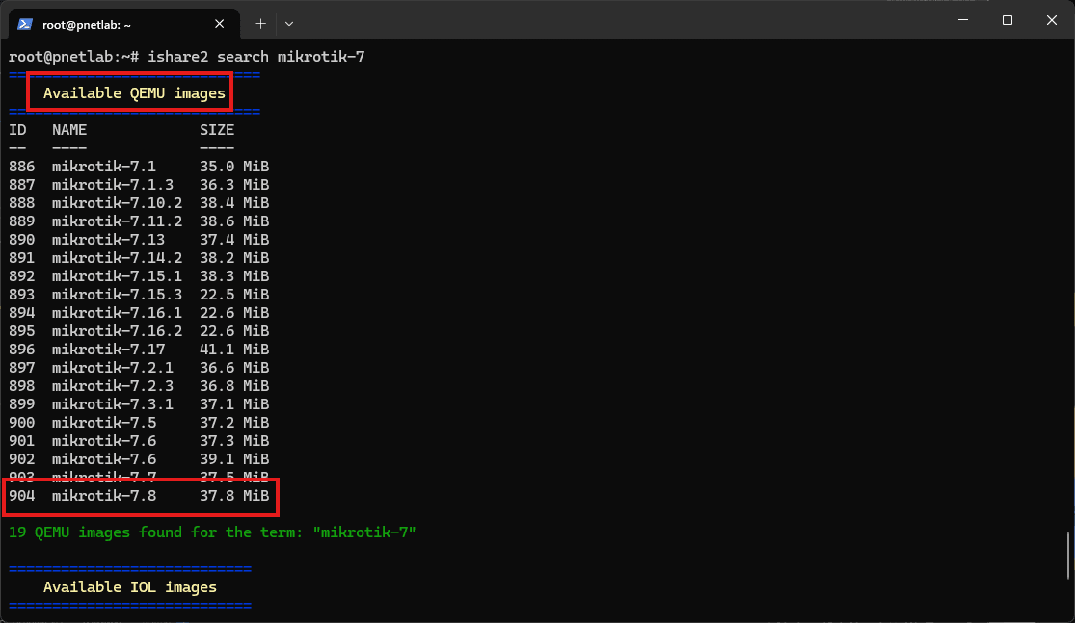Click the mikrotik-7.1 row with ID 886
Screen dimensions: 1075x623
pyautogui.click(x=139, y=167)
